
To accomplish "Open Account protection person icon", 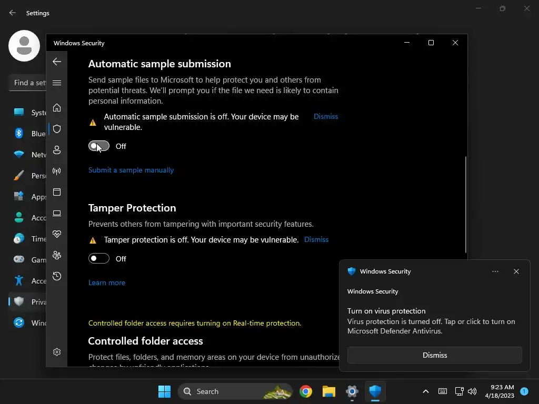I will point(57,150).
